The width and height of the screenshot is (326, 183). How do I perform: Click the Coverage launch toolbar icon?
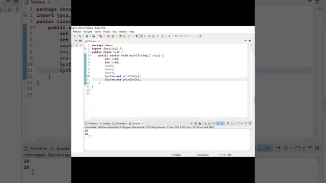tap(94, 36)
